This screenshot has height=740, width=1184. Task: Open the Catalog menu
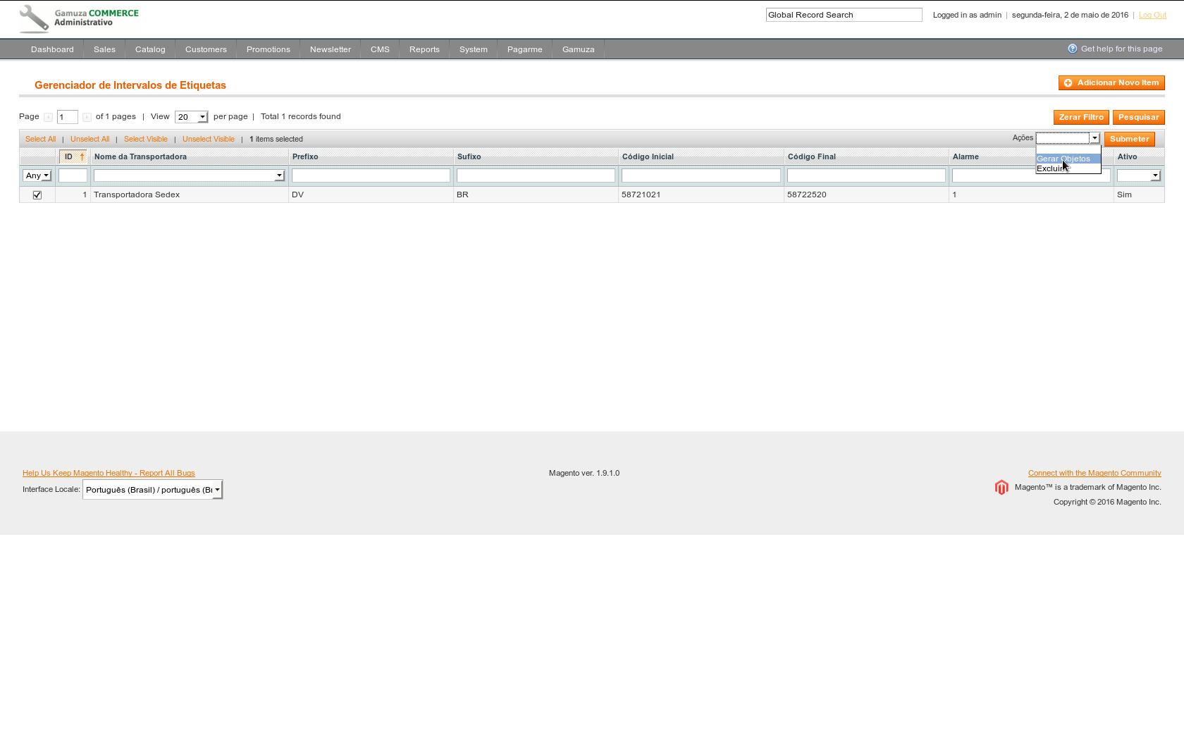pyautogui.click(x=150, y=49)
